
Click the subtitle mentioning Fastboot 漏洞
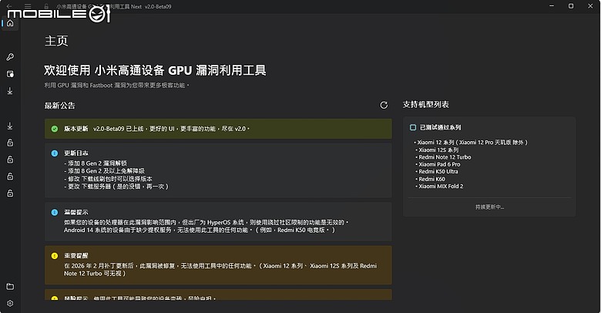coord(117,85)
